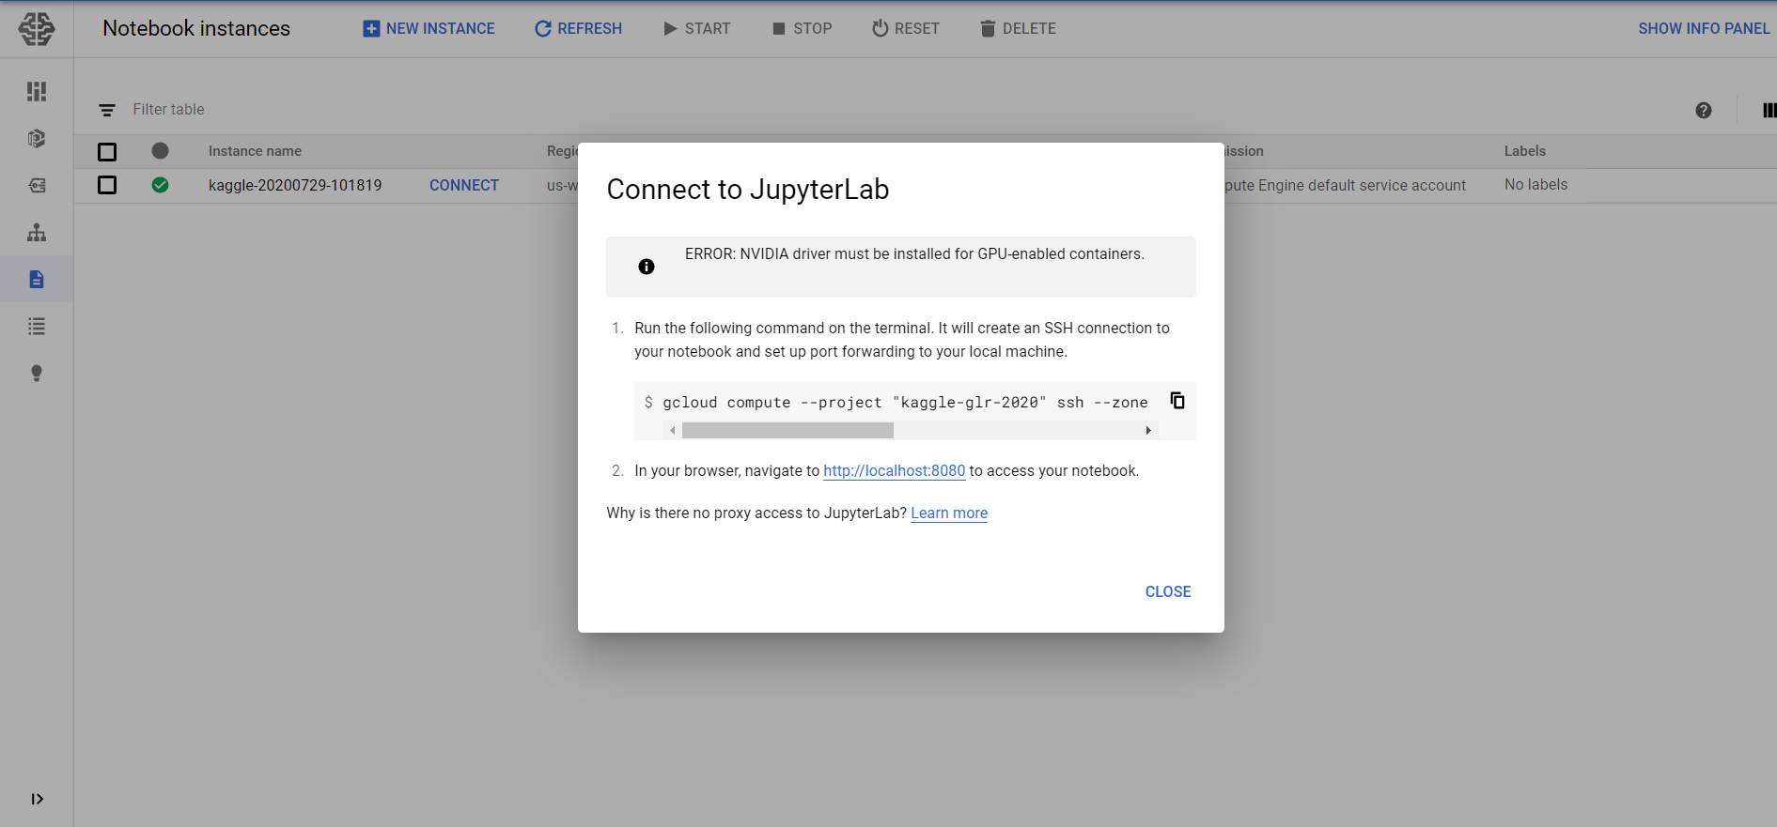Open the http://localhost:8080 link
1777x827 pixels.
click(894, 471)
